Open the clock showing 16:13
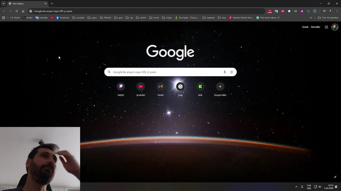Image resolution: width=341 pixels, height=191 pixels. pos(329,187)
